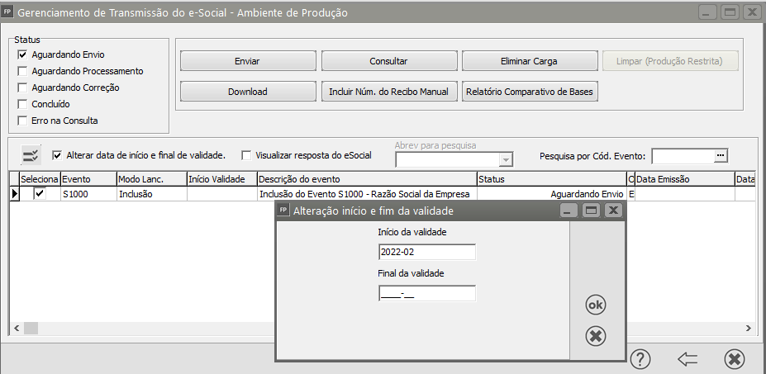Image resolution: width=766 pixels, height=374 pixels.
Task: Click the bottom-right circled X exit icon
Action: [x=734, y=359]
